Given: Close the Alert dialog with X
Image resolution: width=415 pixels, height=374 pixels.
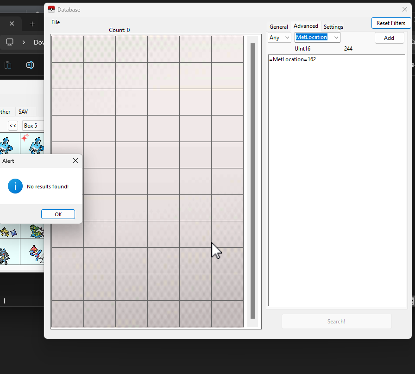Looking at the screenshot, I should click(75, 161).
